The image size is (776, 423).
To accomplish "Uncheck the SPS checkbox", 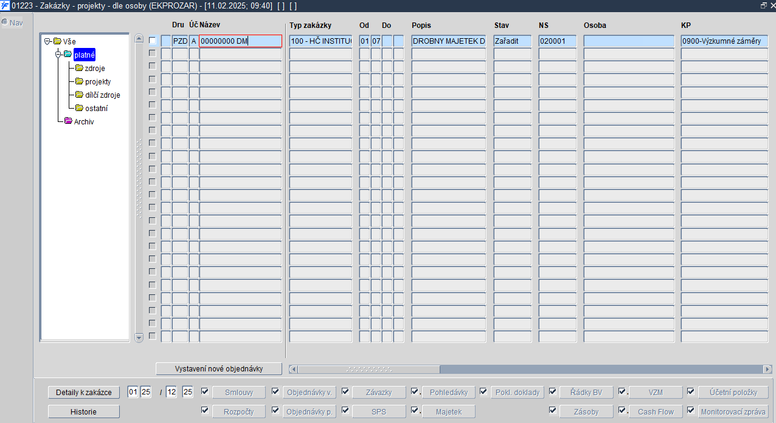I will pos(345,410).
